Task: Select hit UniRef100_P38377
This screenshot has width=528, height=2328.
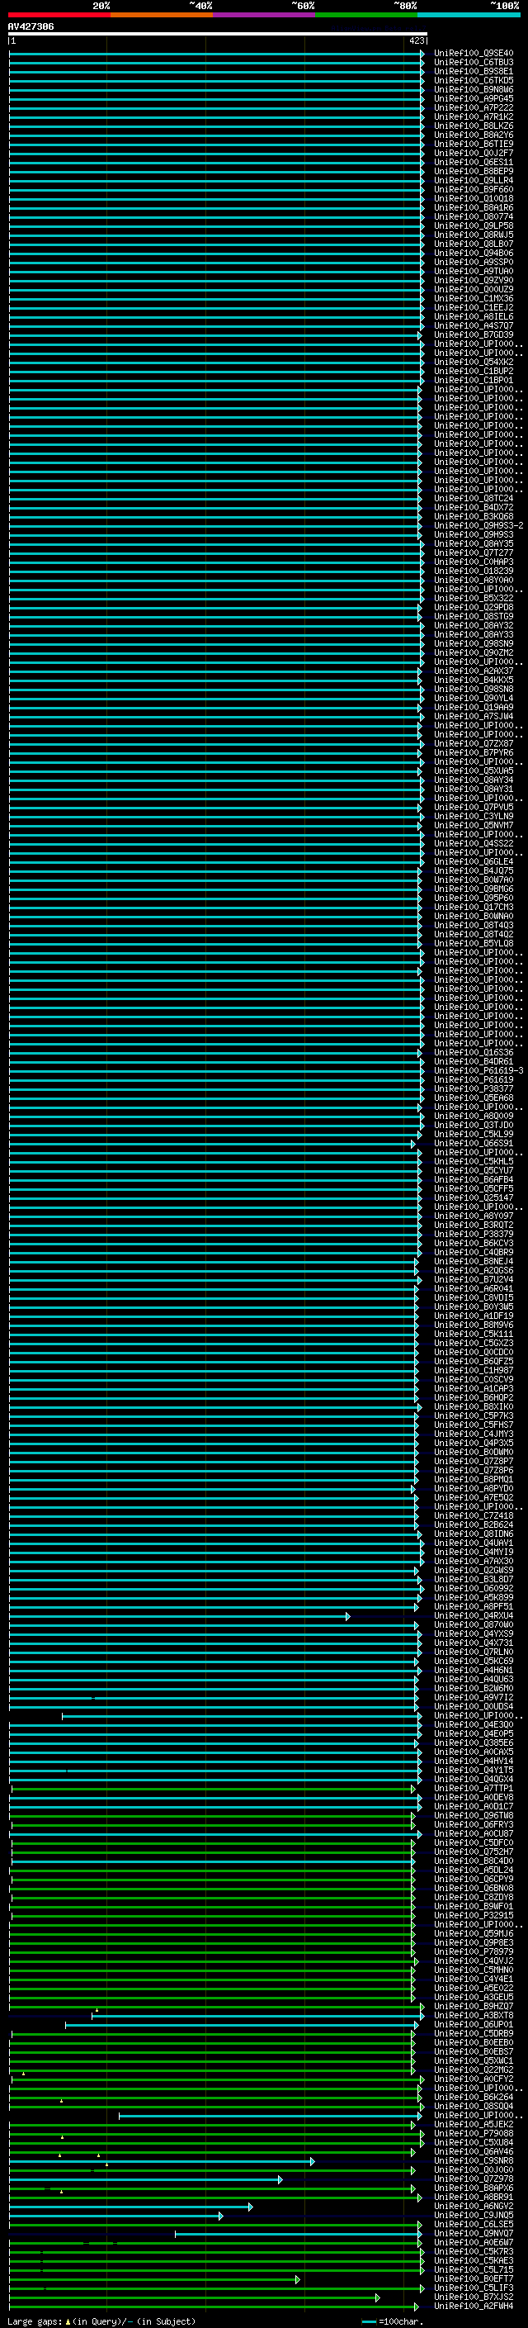Action: (474, 1089)
